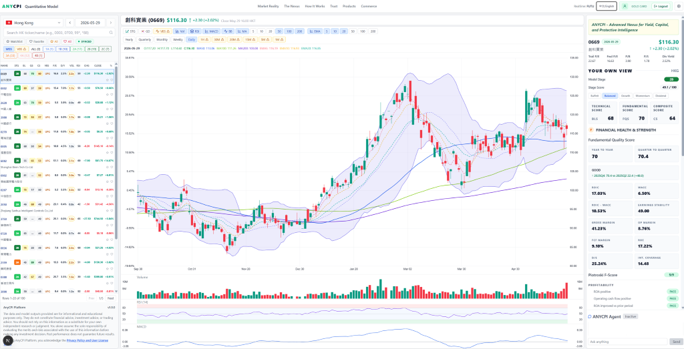
Task: Filter list by 1B stage chip
Action: click(x=63, y=49)
